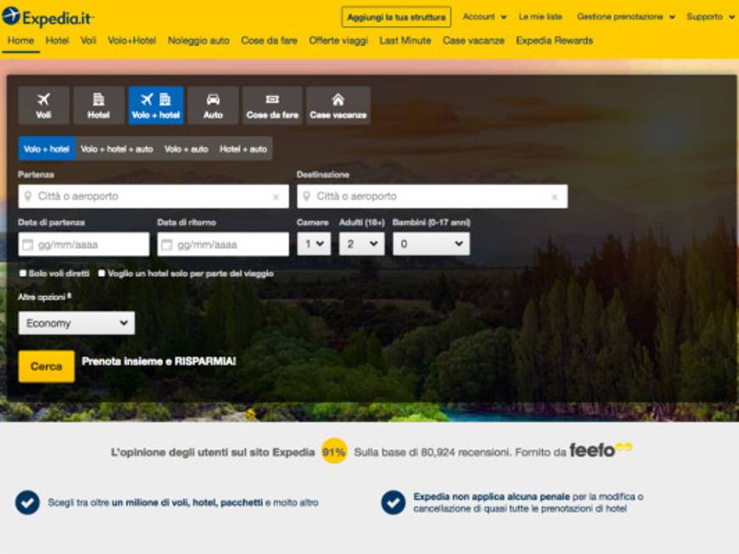Collapse the Altre opzioni section
Image resolution: width=739 pixels, height=554 pixels.
[x=44, y=297]
